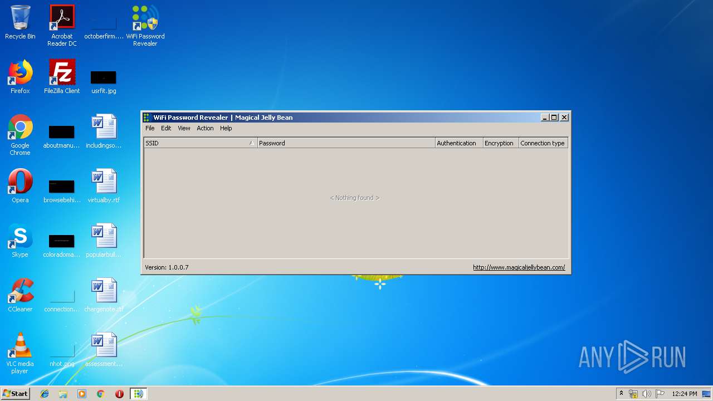Select the chargenote.rtf document
713x401 pixels.
point(104,295)
